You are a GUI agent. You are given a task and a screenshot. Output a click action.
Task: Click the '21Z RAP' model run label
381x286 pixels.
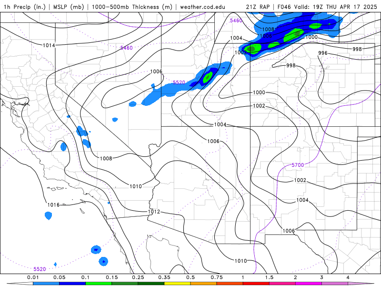(x=258, y=7)
